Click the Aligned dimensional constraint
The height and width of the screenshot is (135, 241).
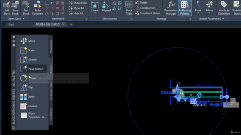106,6
